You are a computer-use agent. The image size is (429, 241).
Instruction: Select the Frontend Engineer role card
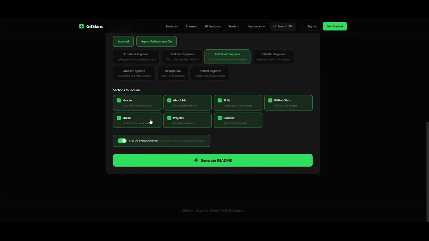tap(136, 57)
